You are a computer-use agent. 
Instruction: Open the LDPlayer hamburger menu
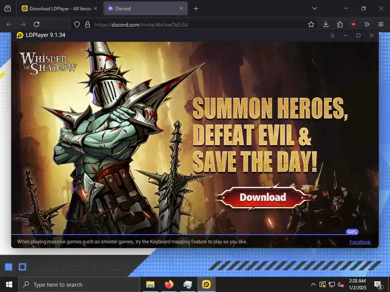tap(332, 35)
